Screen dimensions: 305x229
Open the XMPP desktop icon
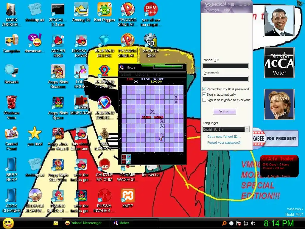pyautogui.click(x=127, y=198)
